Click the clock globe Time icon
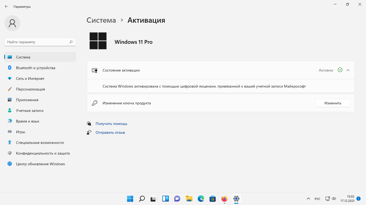Screen dimensions: 366x205 pos(10,121)
